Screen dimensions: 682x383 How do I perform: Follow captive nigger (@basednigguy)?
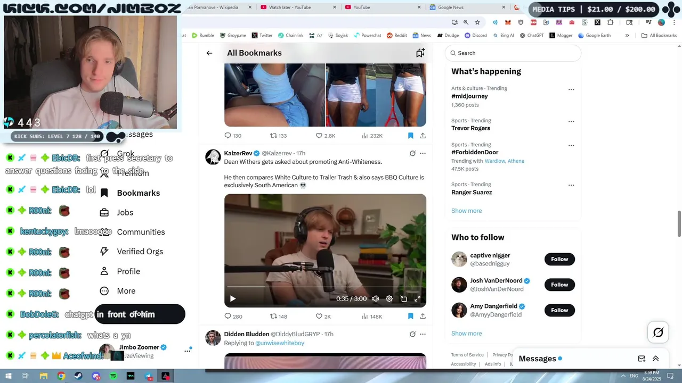pos(559,259)
